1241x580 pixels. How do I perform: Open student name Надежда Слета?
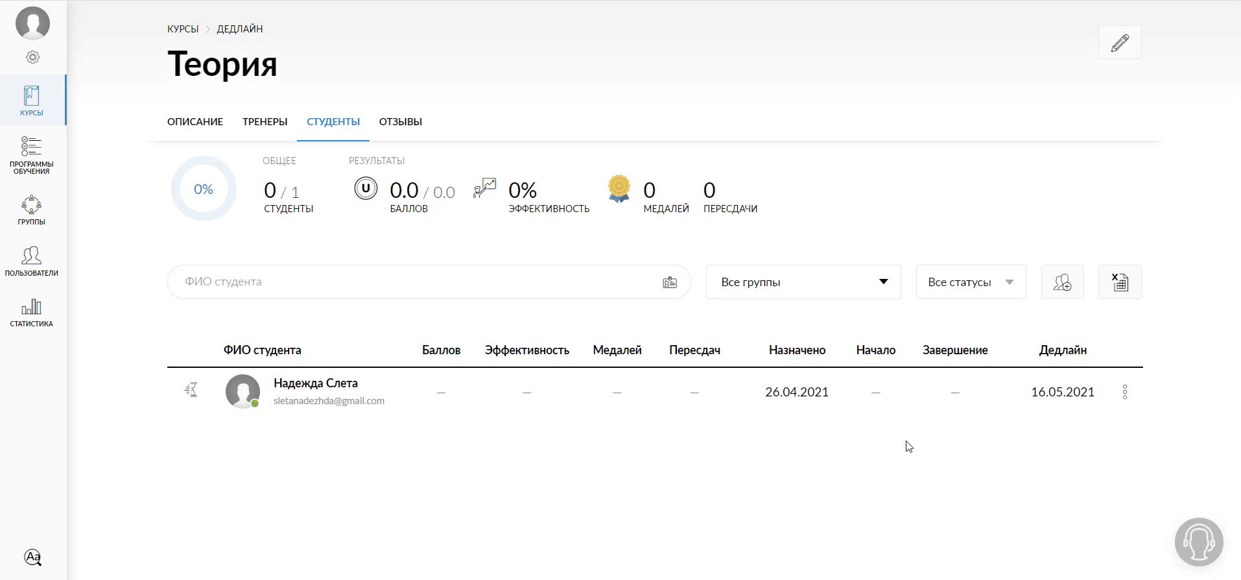(x=316, y=383)
